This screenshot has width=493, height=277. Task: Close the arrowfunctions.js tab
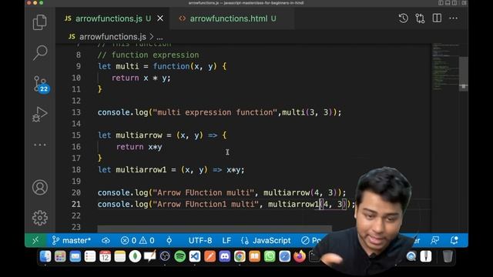click(x=160, y=18)
